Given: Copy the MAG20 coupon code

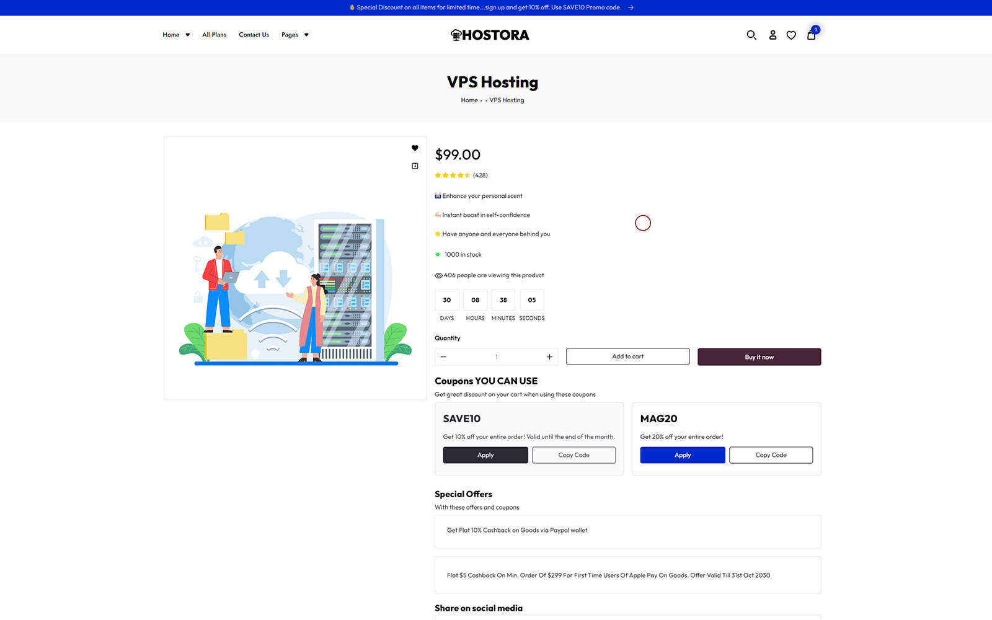Looking at the screenshot, I should (771, 455).
